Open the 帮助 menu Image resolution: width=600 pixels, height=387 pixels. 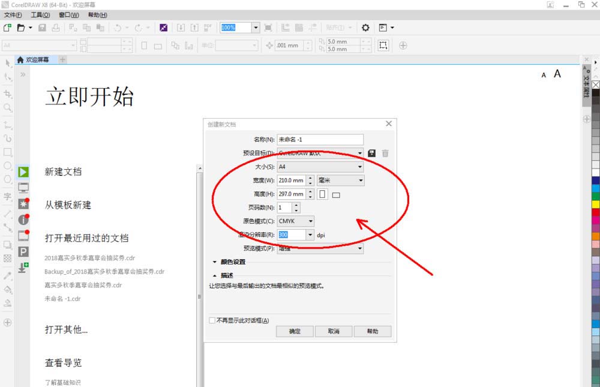click(x=98, y=15)
